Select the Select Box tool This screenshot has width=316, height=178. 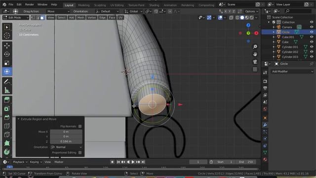coord(7,27)
